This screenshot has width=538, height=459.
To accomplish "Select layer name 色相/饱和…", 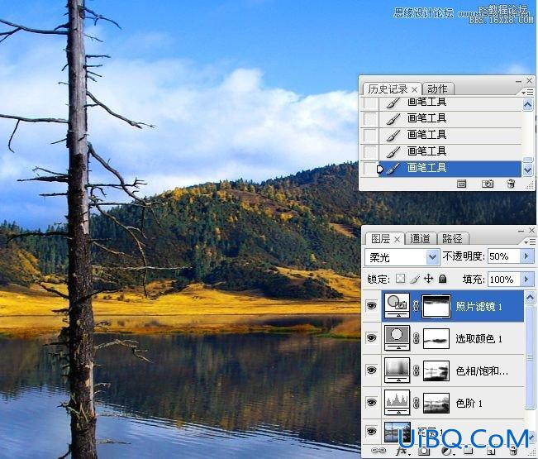I will pyautogui.click(x=481, y=371).
